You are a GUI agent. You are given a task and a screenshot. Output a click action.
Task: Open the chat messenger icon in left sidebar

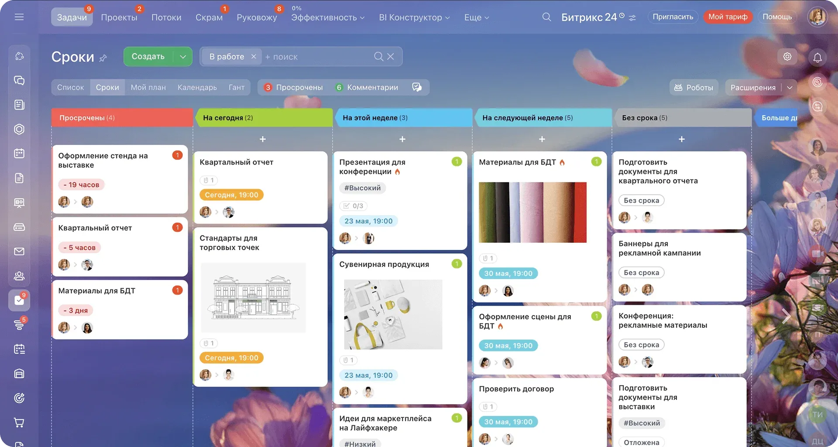(x=19, y=80)
